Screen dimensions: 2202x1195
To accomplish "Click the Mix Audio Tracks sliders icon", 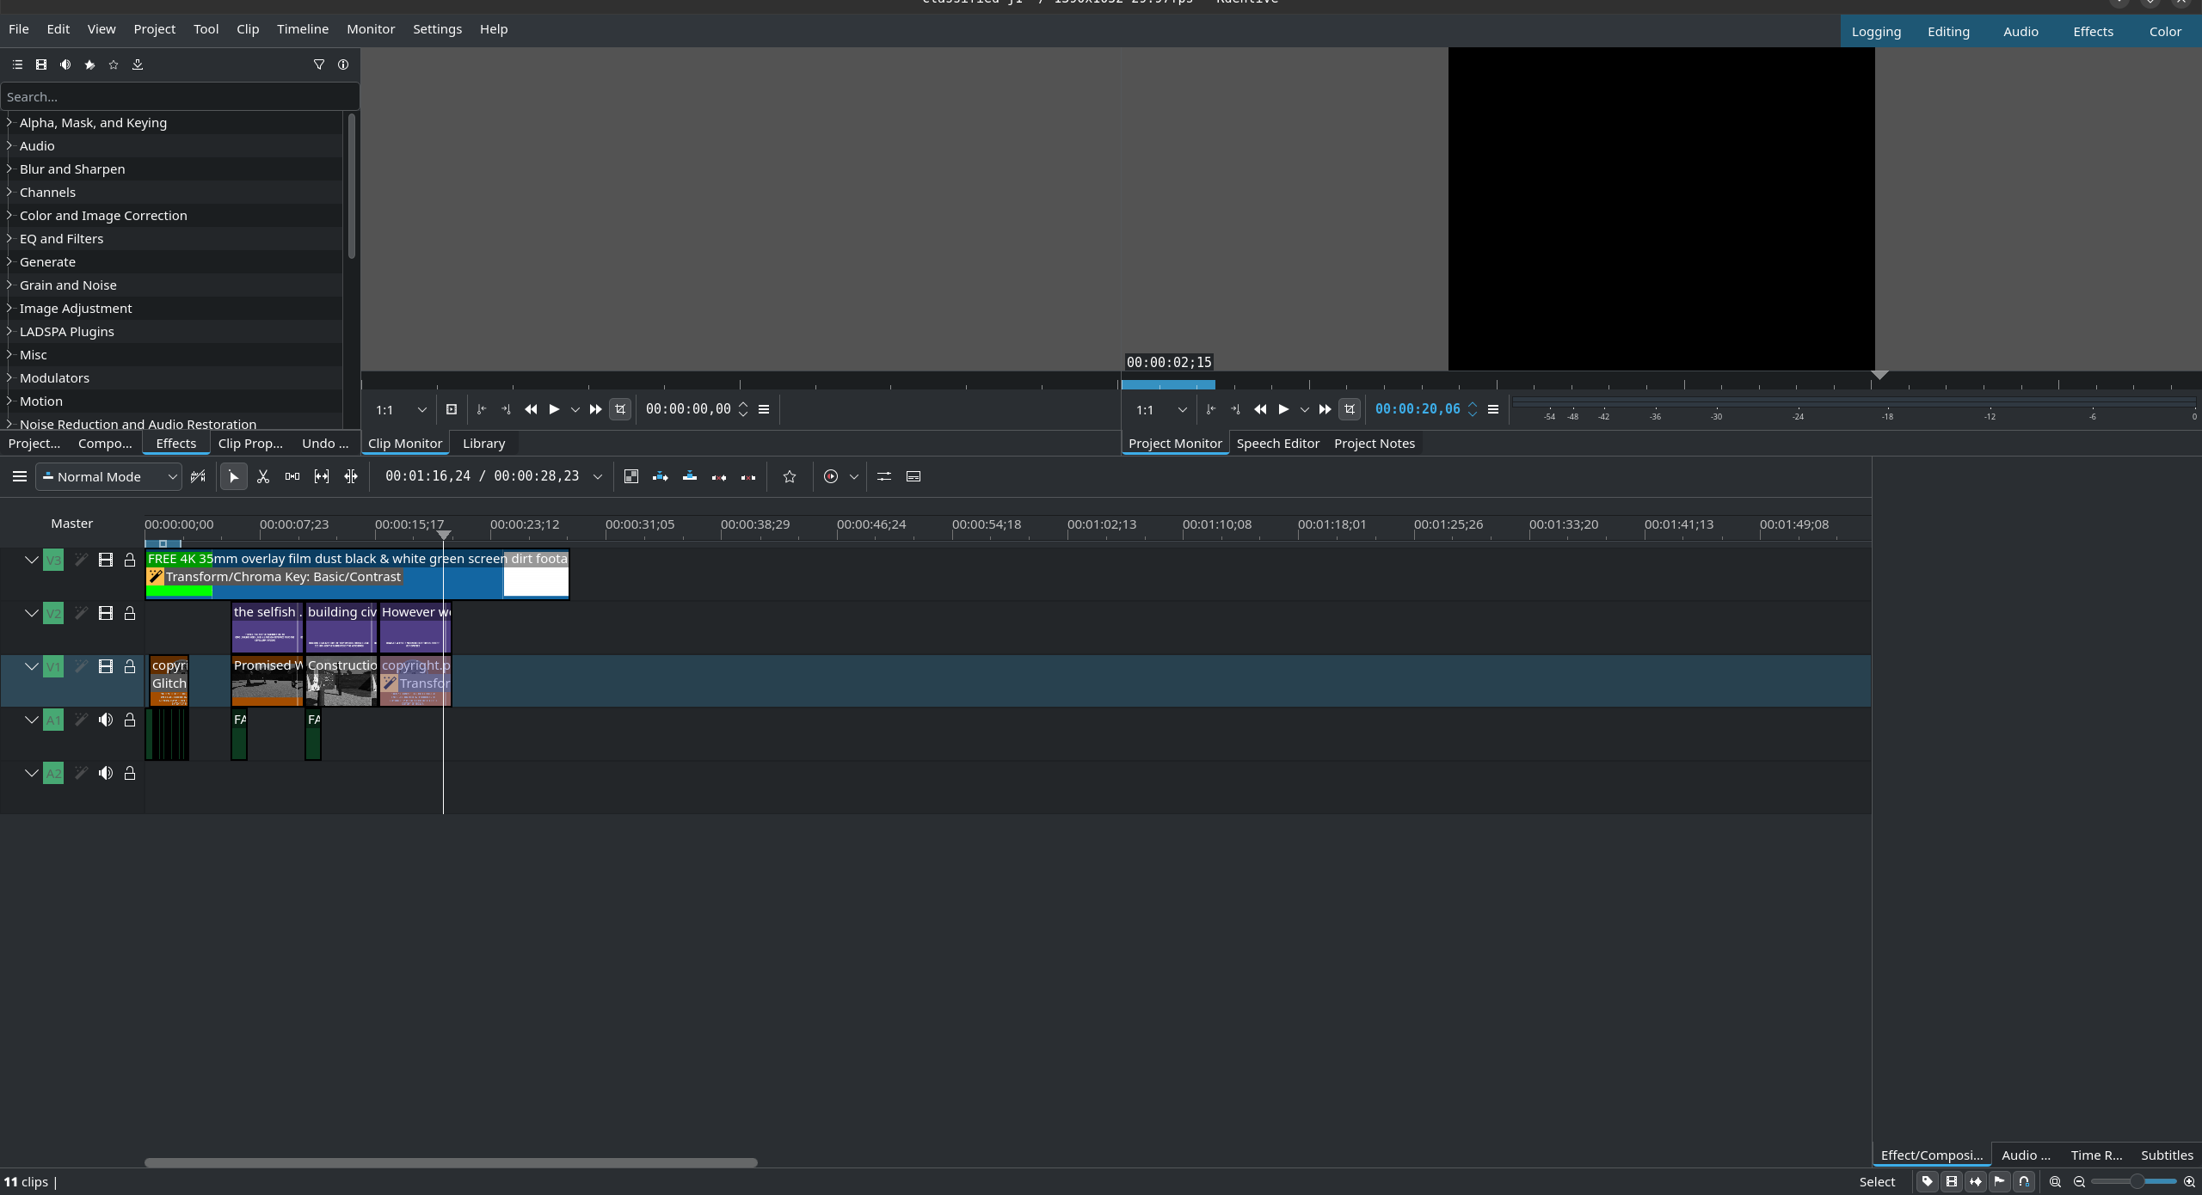I will (x=884, y=477).
